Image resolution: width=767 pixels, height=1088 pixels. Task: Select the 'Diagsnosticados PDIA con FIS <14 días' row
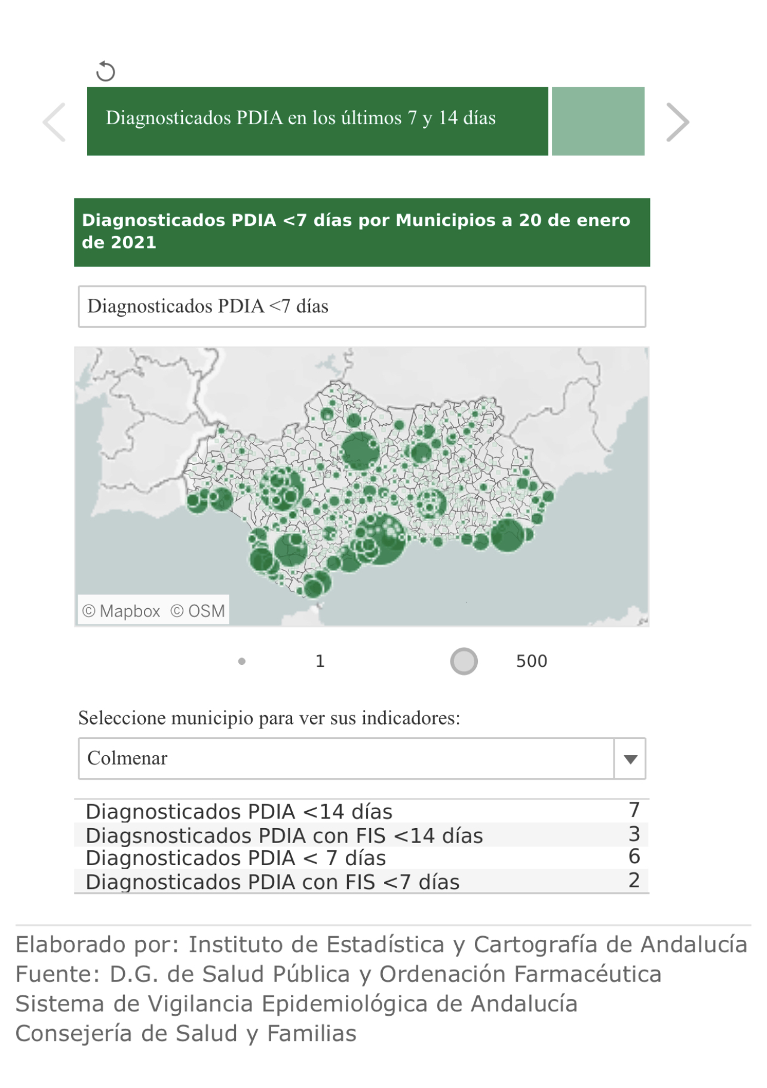pos(362,835)
